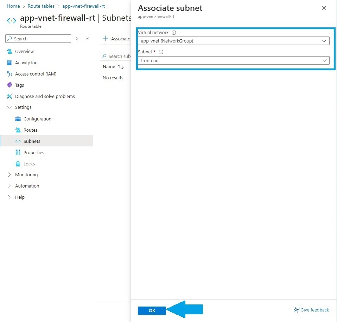Image resolution: width=337 pixels, height=322 pixels.
Task: Click the Overview icon in sidebar
Action: click(9, 52)
